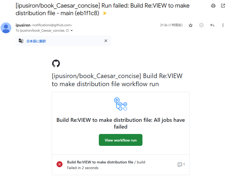The image size is (227, 178).
Task: Show recipient details with the dropdown arrow
Action: pyautogui.click(x=72, y=31)
